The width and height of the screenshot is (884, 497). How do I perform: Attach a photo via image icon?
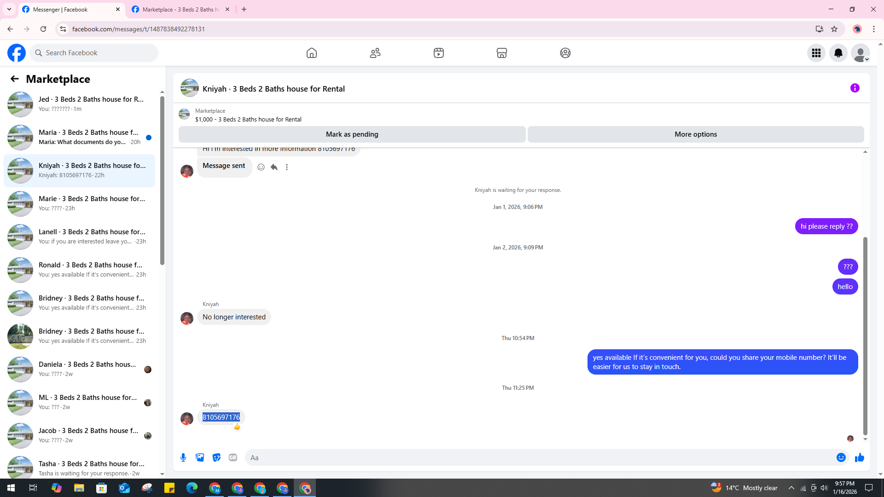200,457
